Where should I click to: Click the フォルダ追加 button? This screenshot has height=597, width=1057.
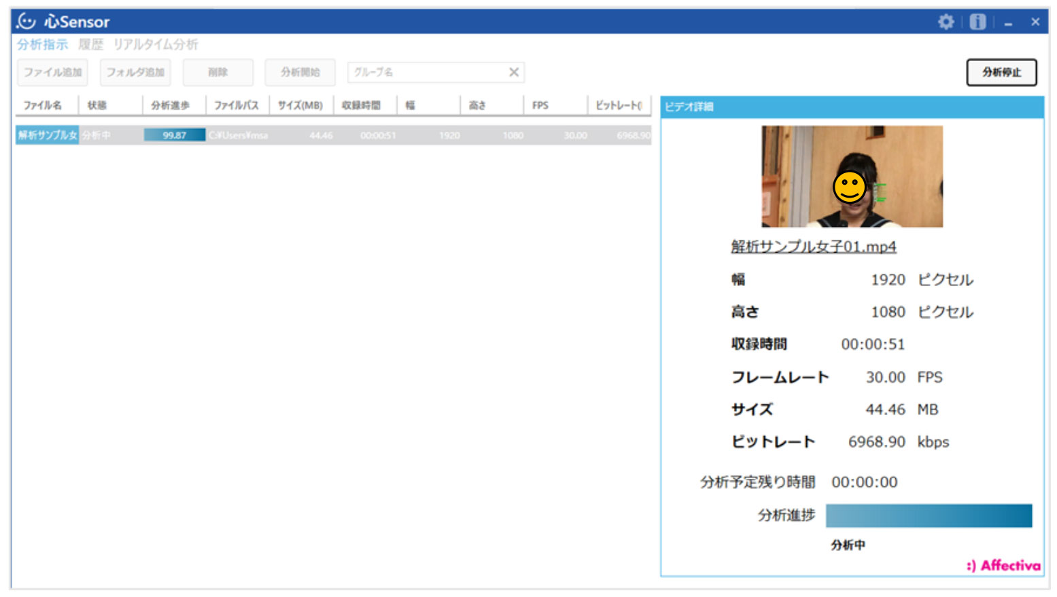coord(135,72)
